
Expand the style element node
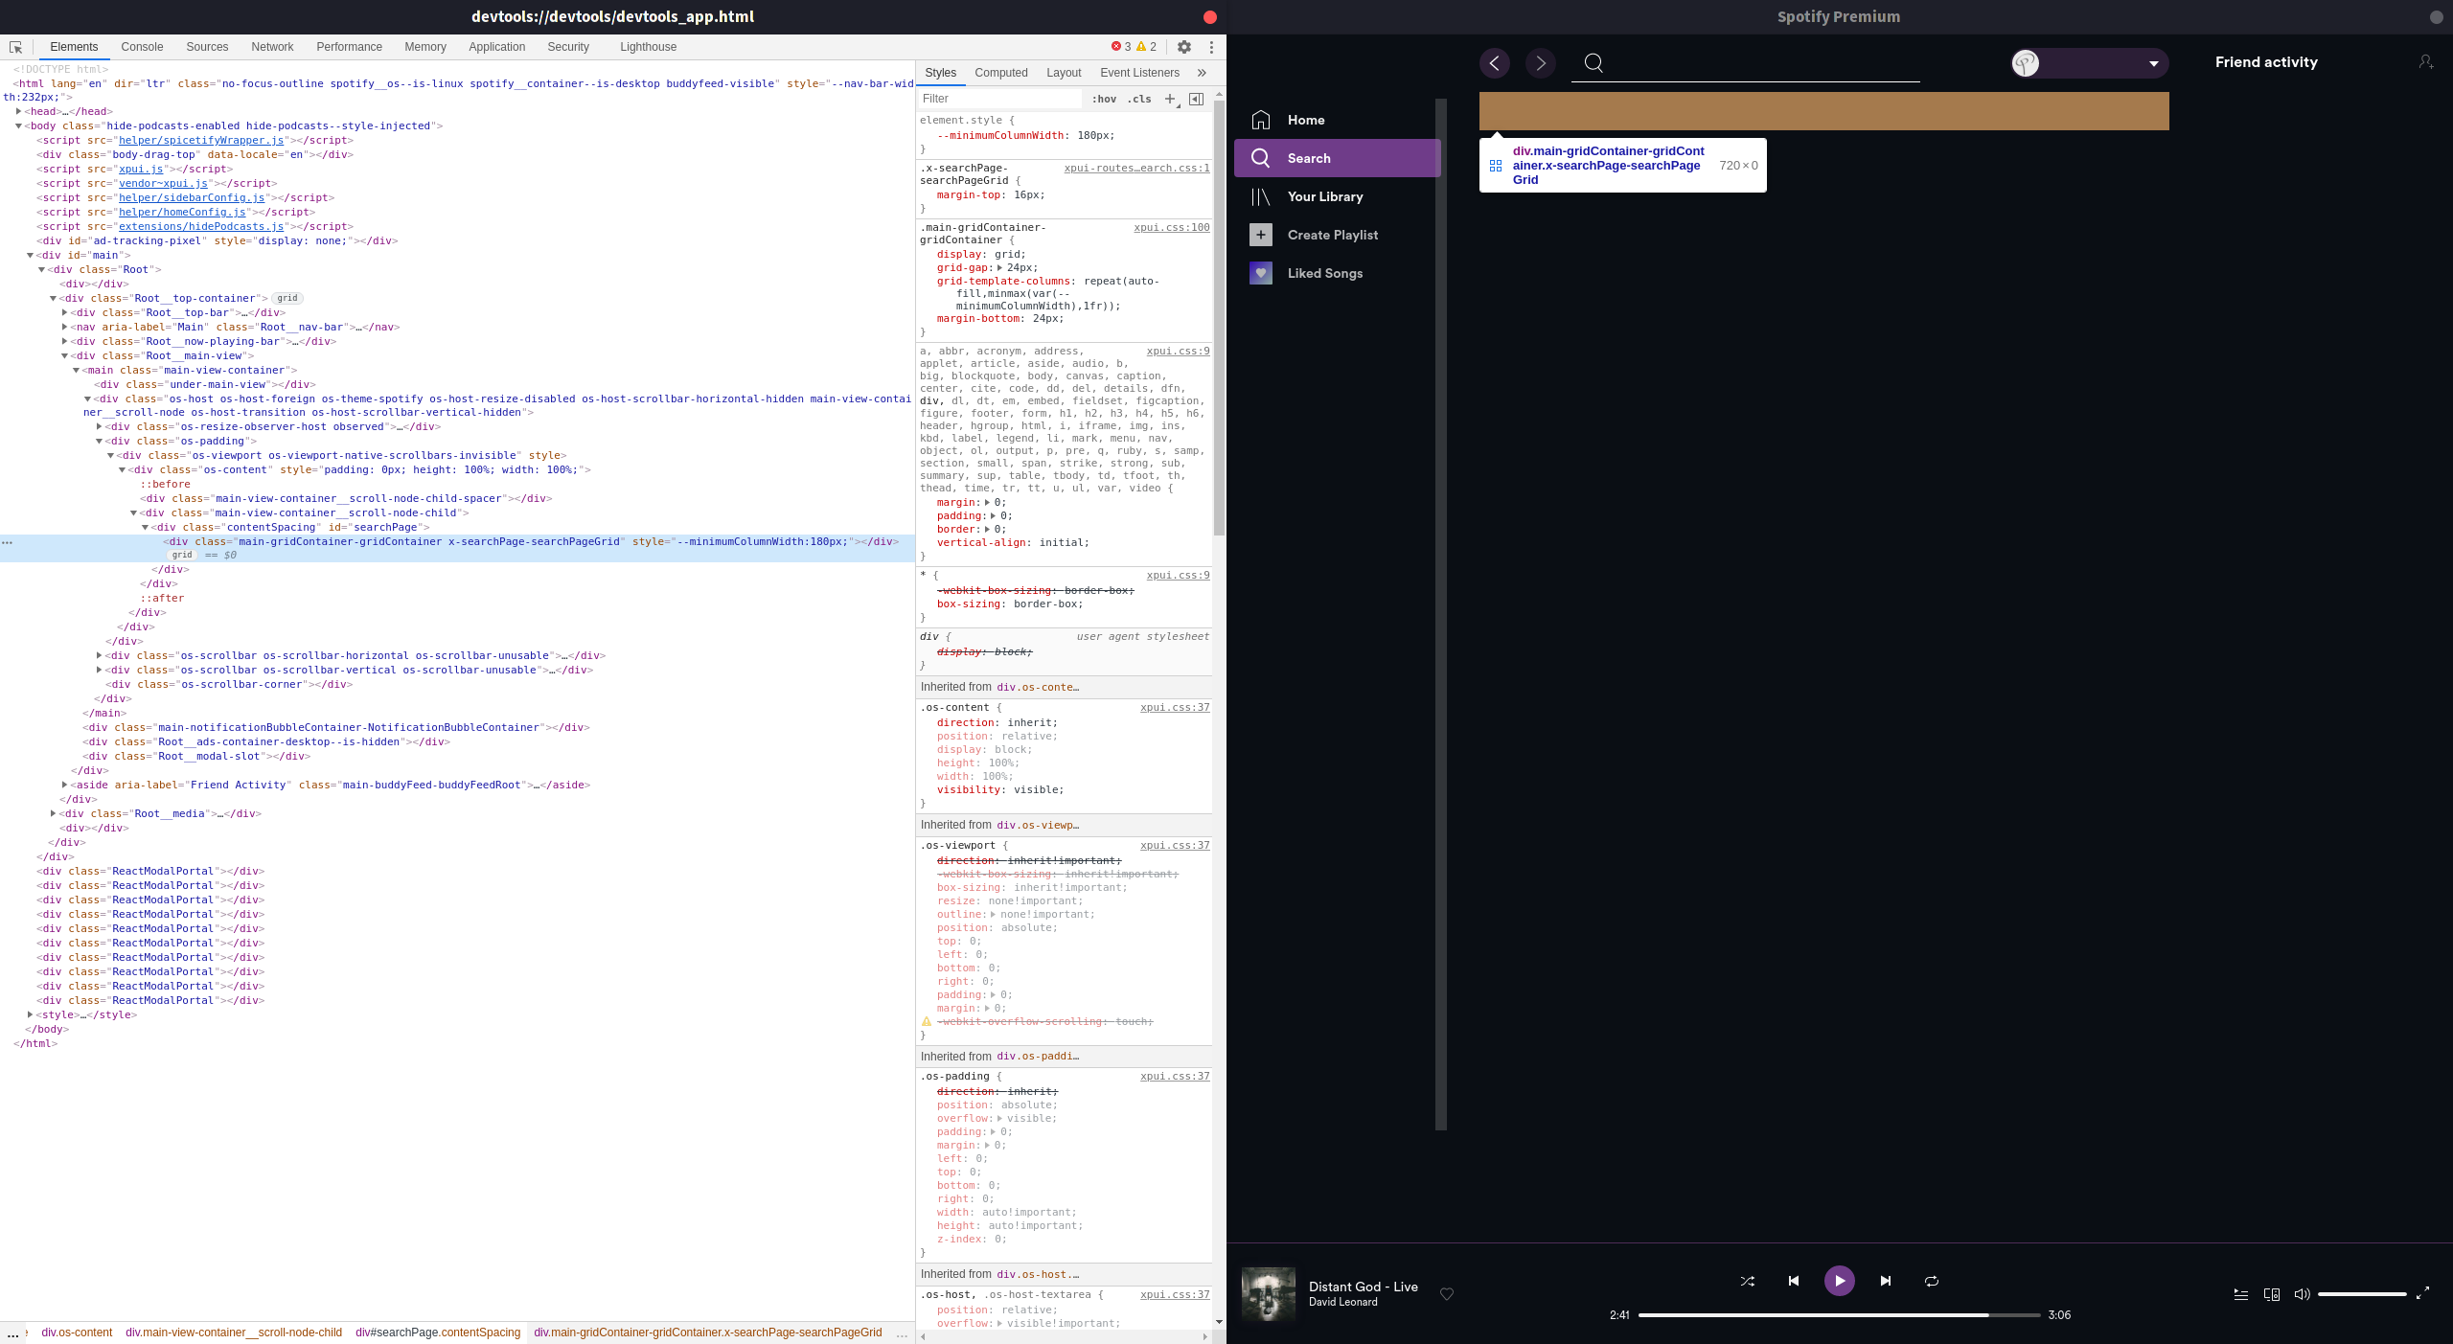pyautogui.click(x=30, y=1014)
